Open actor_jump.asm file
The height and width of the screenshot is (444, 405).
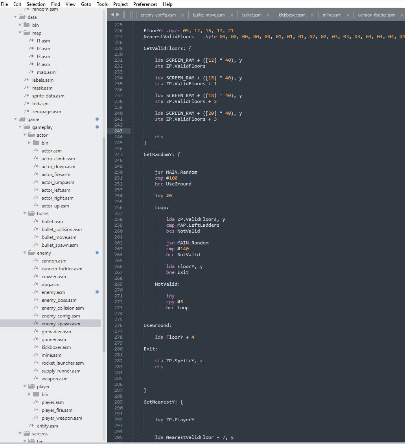pyautogui.click(x=58, y=182)
